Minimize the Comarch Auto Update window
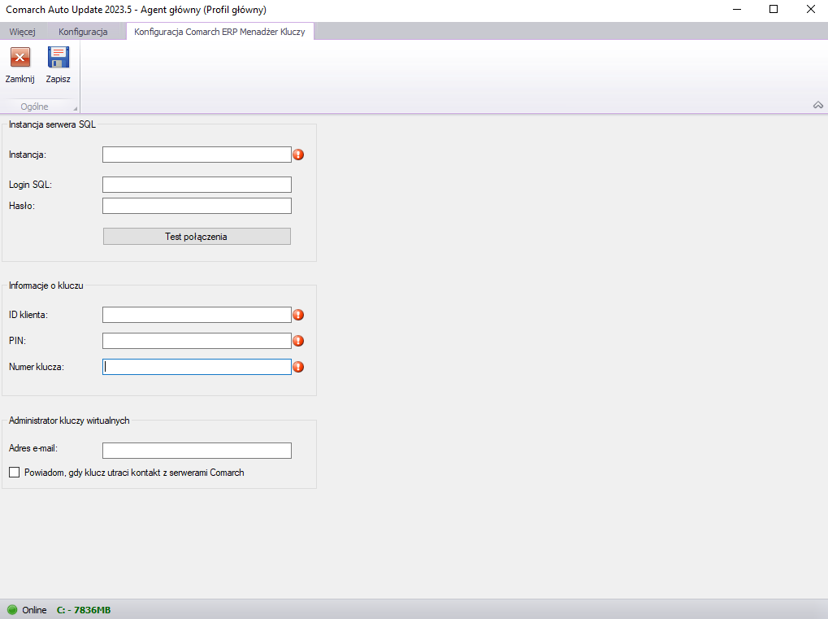Screen dimensions: 828x619 point(737,10)
